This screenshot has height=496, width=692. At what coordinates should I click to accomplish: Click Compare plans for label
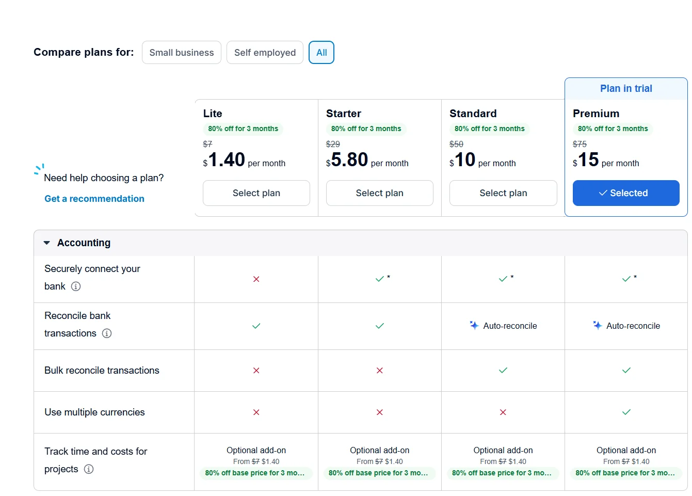[x=84, y=52]
